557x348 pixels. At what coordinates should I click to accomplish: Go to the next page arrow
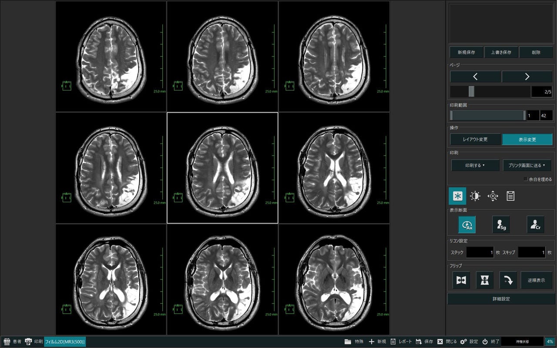tap(527, 77)
